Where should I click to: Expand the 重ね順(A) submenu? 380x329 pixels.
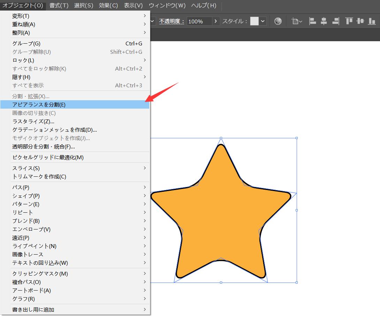pos(75,24)
